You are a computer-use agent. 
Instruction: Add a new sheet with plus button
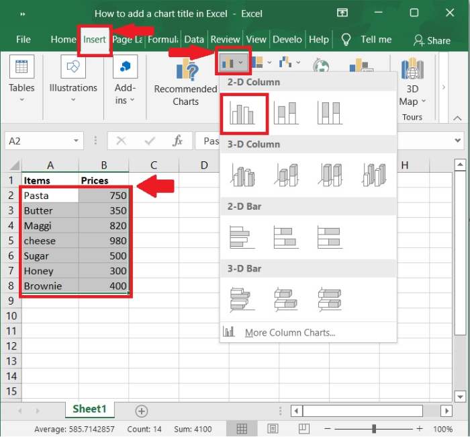(142, 411)
